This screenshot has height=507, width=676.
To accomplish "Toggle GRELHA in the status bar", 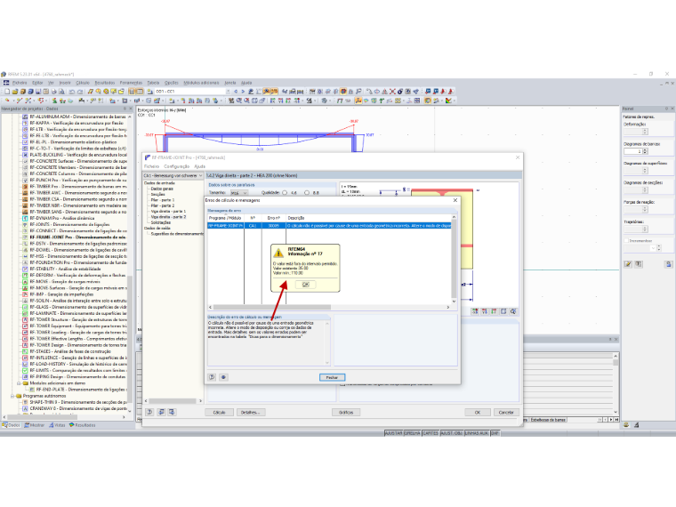I will [412, 433].
